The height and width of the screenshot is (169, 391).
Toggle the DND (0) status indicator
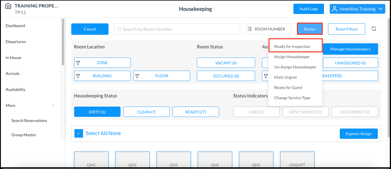click(x=256, y=111)
